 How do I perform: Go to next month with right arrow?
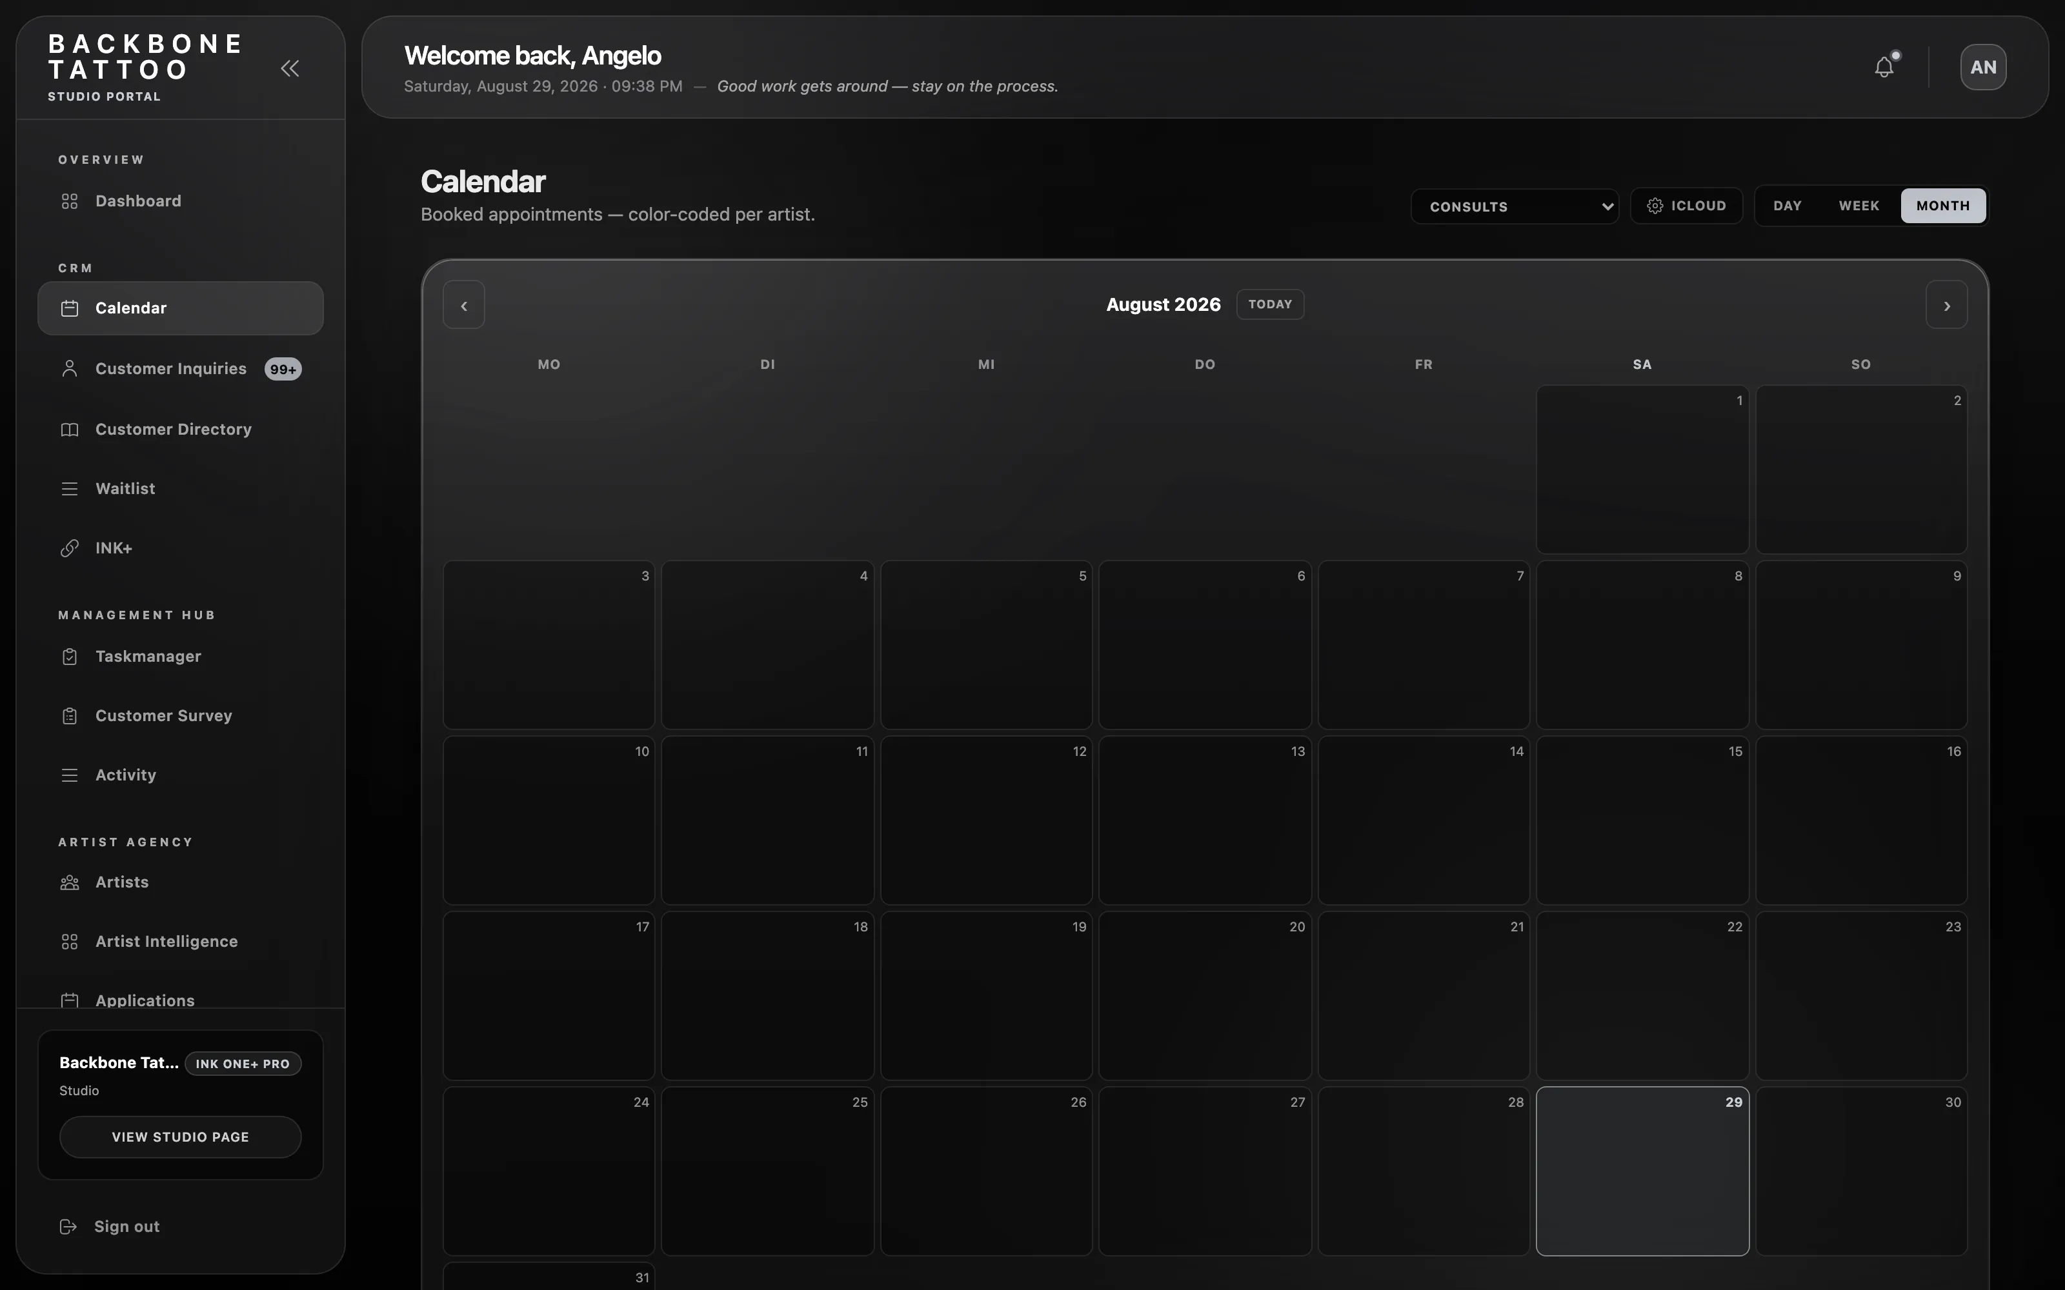1946,306
